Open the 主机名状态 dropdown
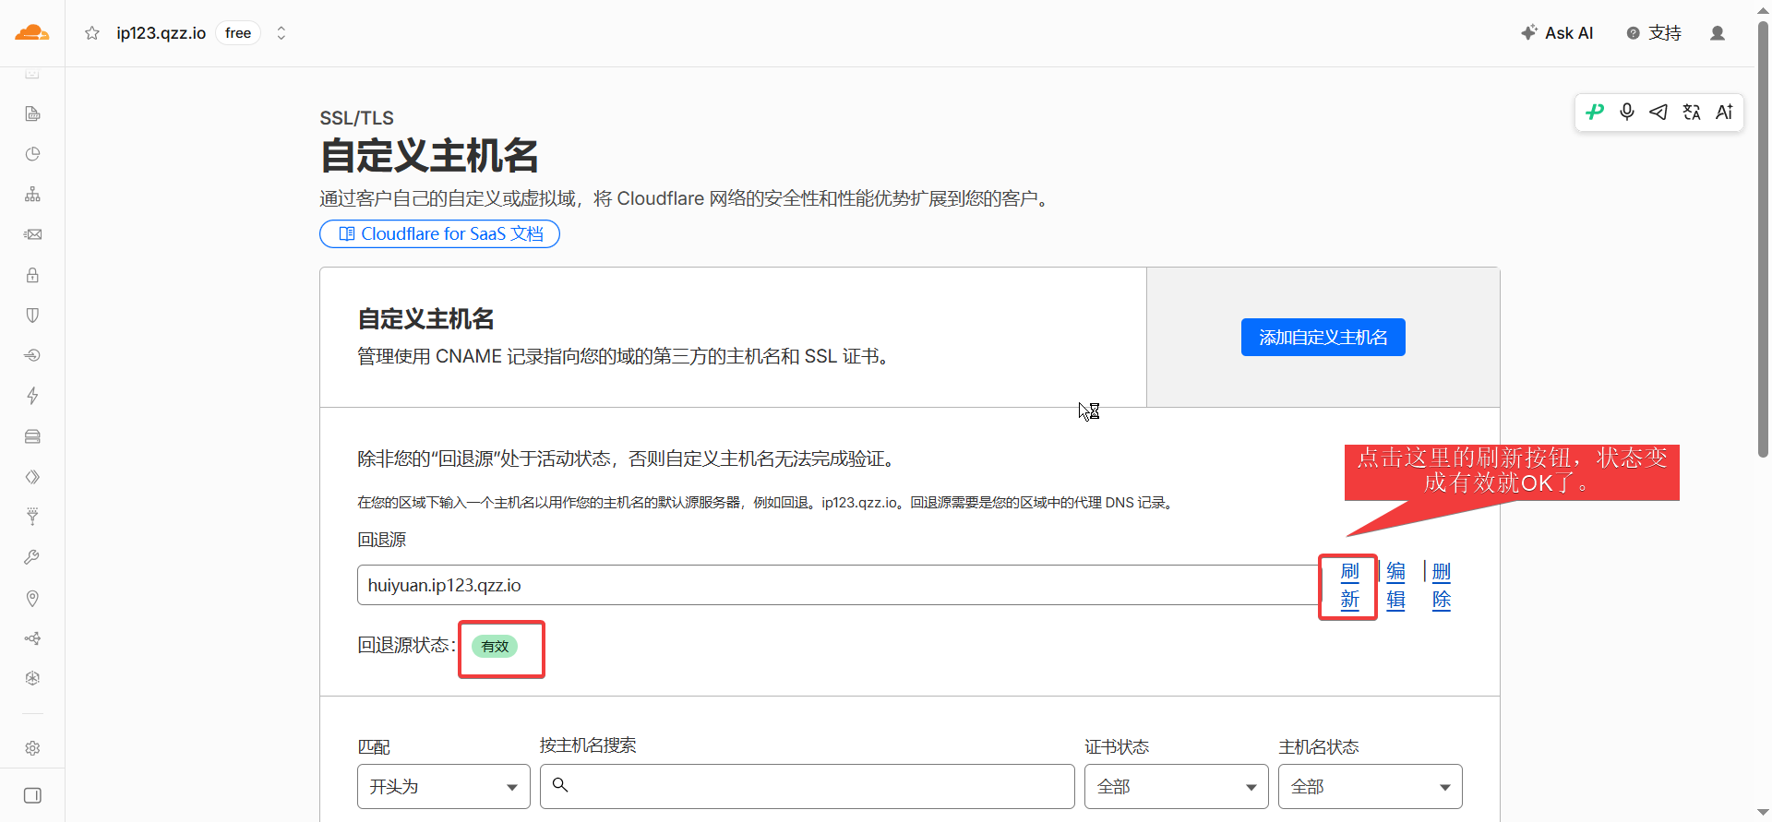 [x=1370, y=787]
